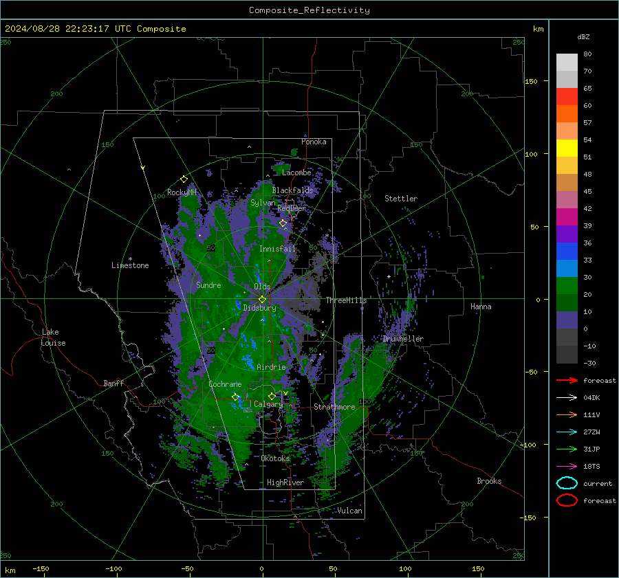619x578 pixels.
Task: Click the Stettler city label
Action: (x=401, y=199)
